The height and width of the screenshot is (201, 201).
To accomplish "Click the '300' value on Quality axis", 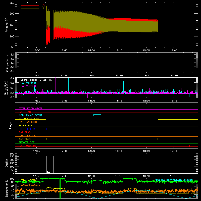I will click(x=12, y=154).
